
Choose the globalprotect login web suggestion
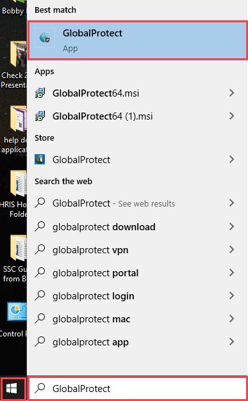click(137, 296)
